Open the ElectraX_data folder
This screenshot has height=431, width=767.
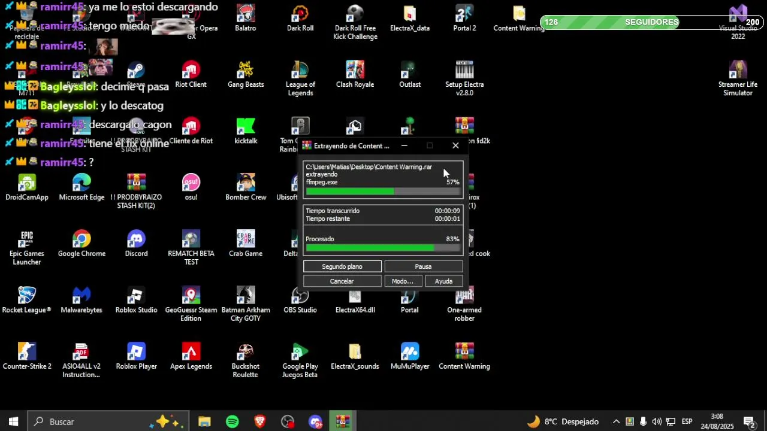[x=410, y=18]
